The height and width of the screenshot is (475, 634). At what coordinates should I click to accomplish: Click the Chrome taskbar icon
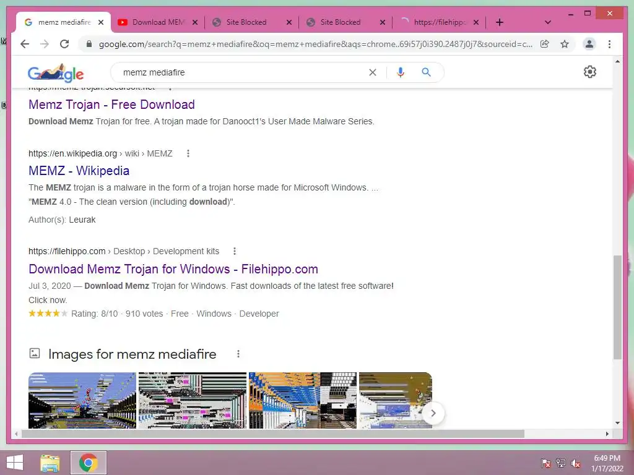pyautogui.click(x=89, y=463)
